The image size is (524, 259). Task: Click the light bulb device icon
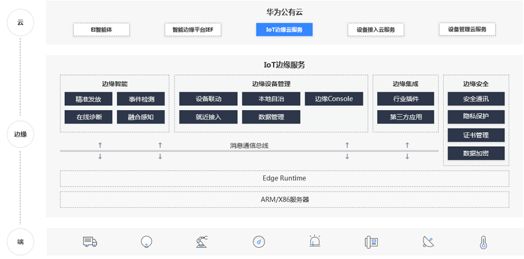(x=146, y=242)
